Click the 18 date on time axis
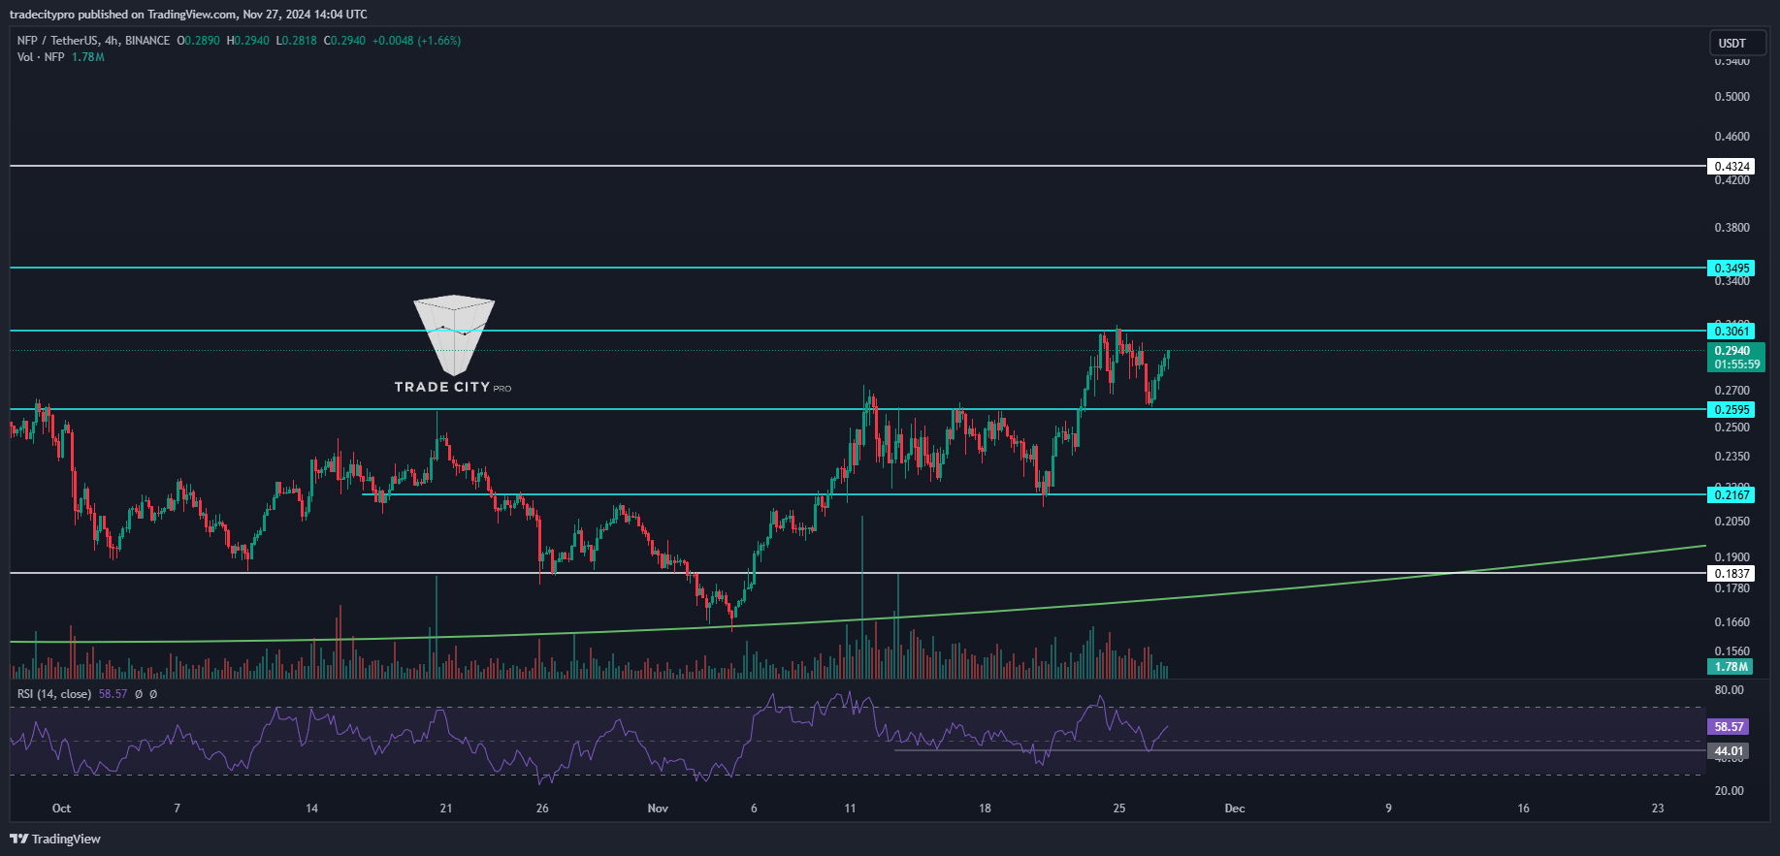 [985, 808]
